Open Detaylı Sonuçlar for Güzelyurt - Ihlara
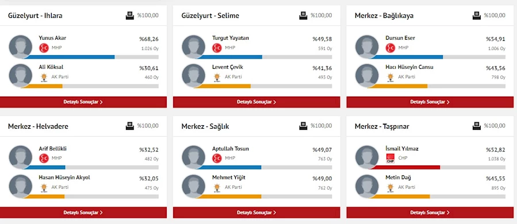 [83, 102]
